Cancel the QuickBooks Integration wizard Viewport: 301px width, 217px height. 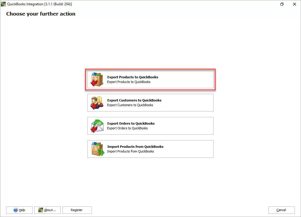click(281, 210)
